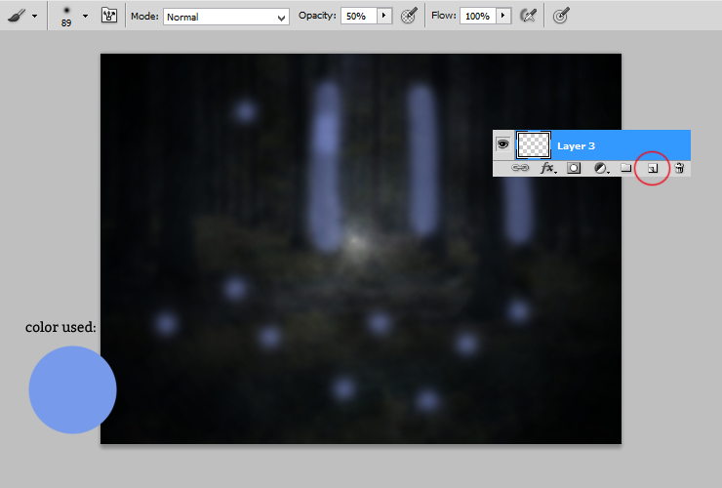
Task: Click the bright glow center on canvas
Action: 355,240
